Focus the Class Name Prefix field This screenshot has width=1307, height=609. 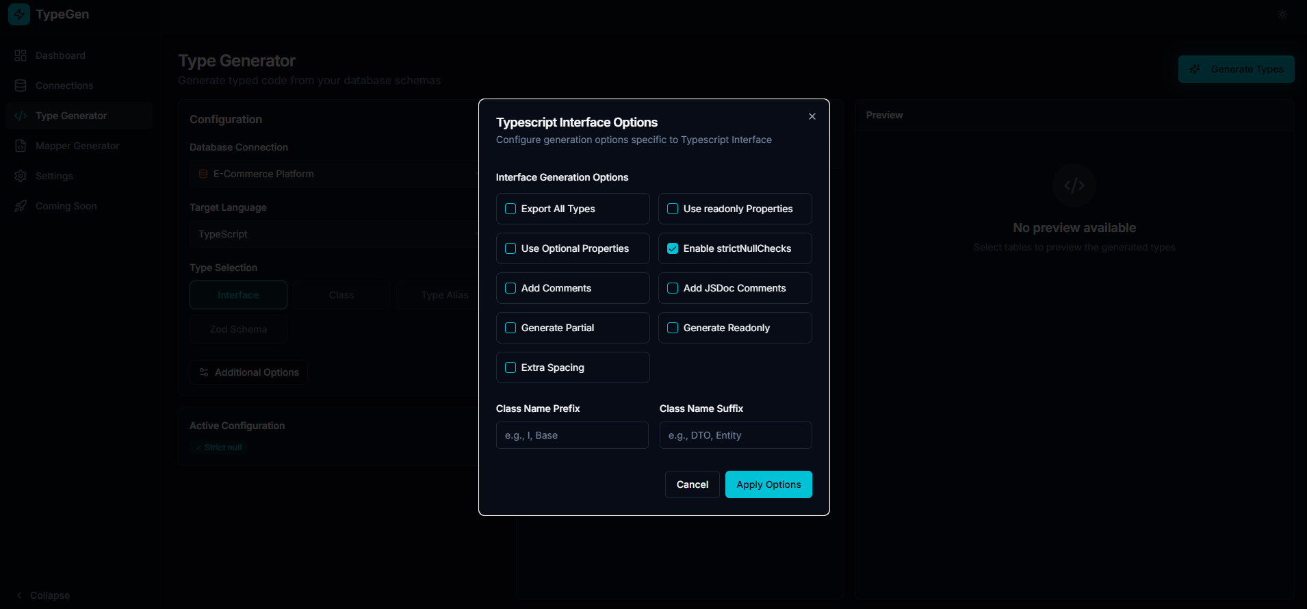point(572,435)
